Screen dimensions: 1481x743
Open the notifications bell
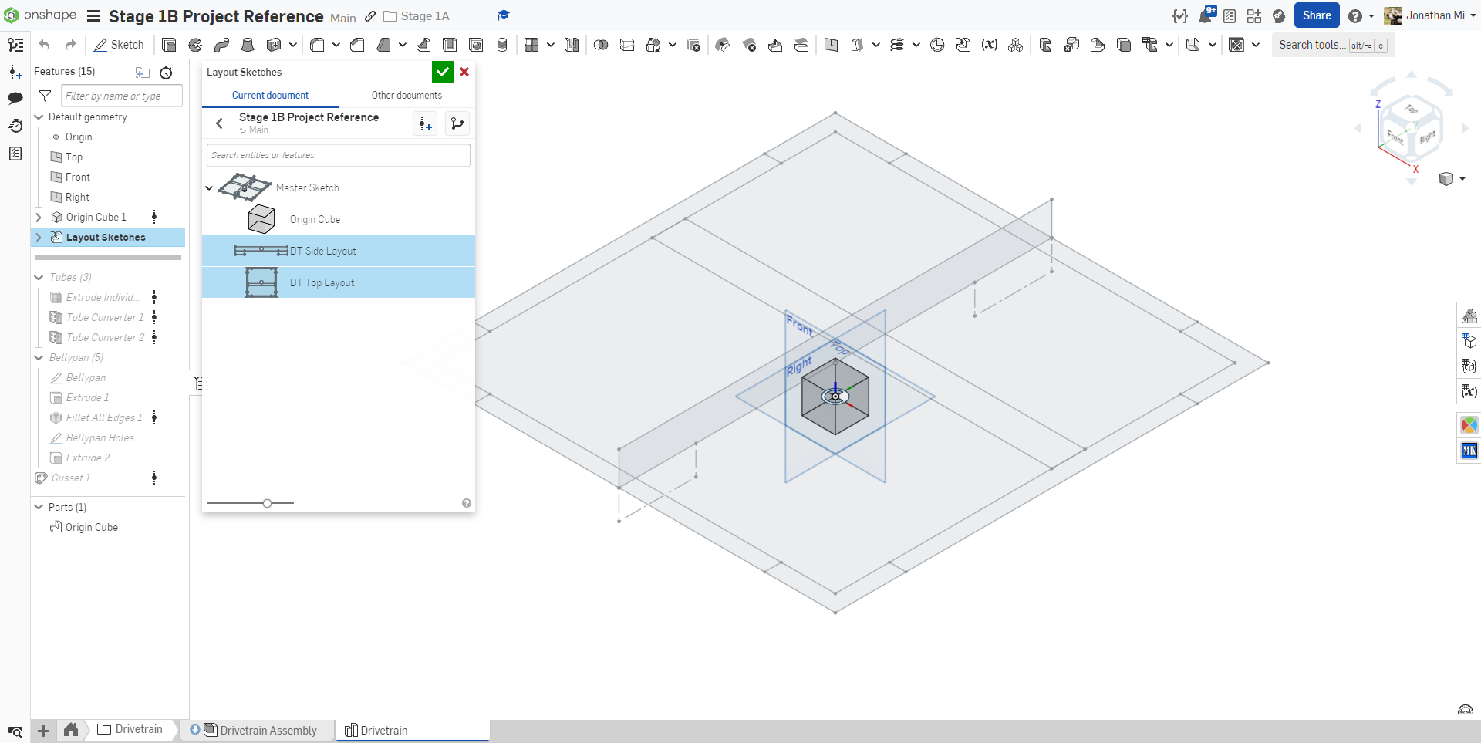pyautogui.click(x=1205, y=16)
